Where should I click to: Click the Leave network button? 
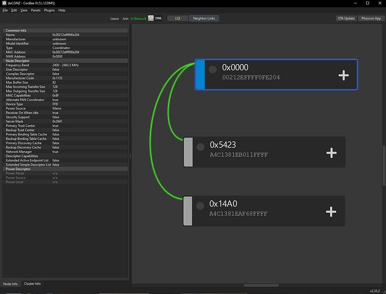point(114,19)
